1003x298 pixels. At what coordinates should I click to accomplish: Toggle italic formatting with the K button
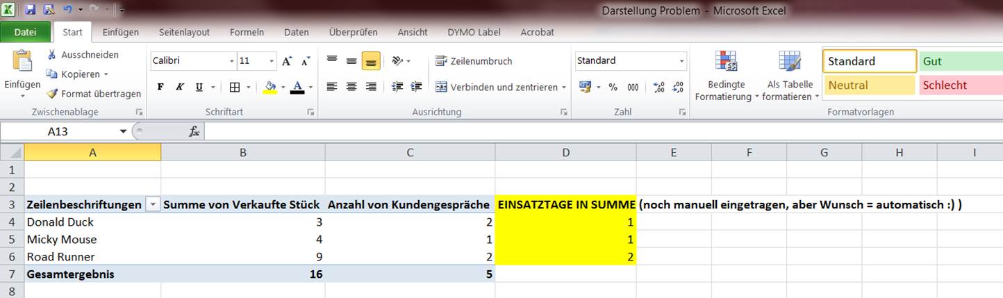coord(180,88)
